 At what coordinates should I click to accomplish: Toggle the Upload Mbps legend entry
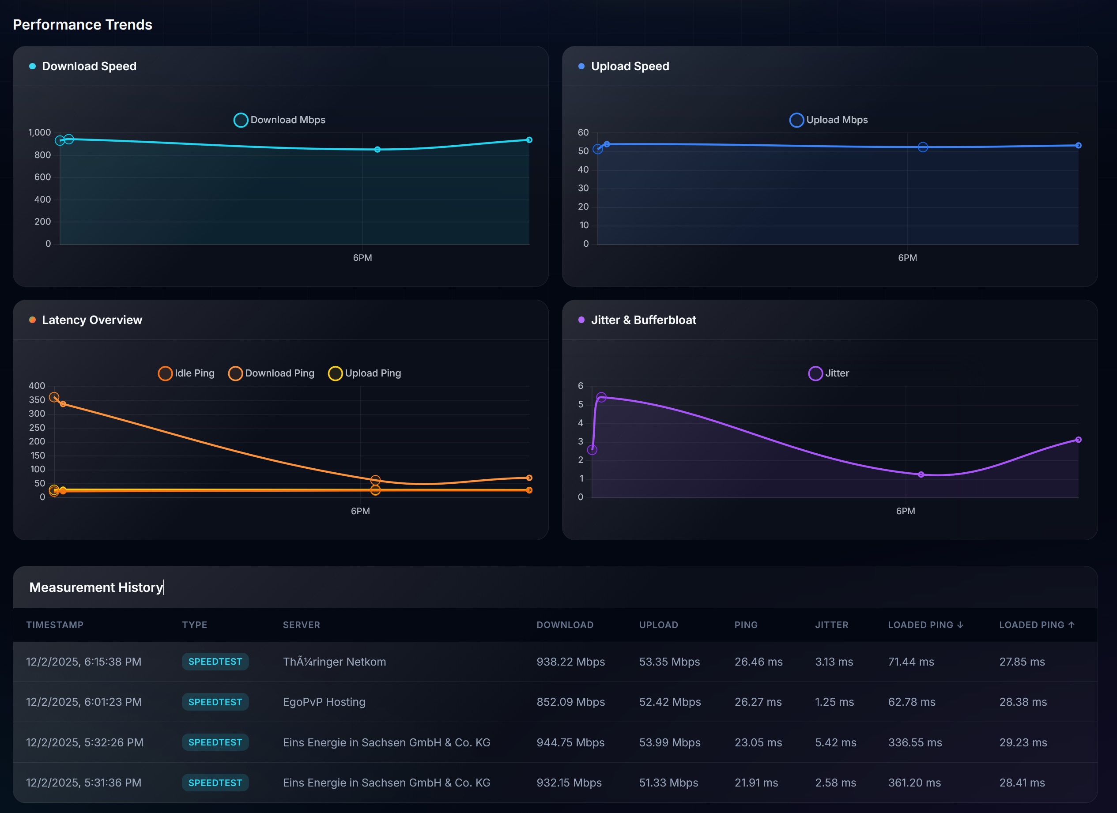click(828, 120)
